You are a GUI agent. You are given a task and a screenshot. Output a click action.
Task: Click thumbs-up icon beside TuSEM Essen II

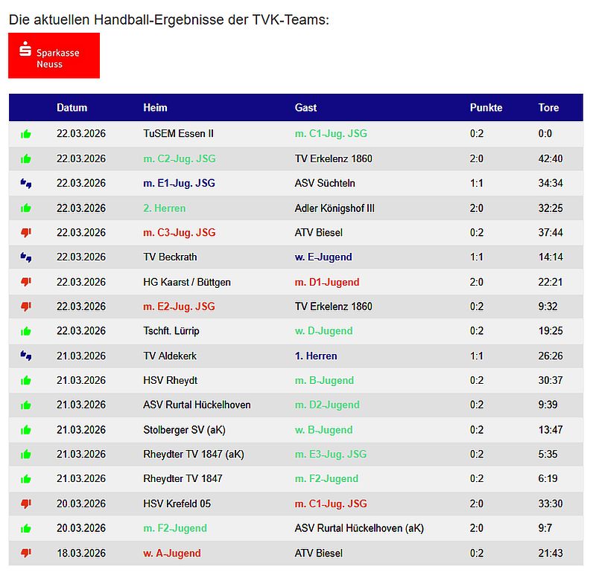coord(26,134)
